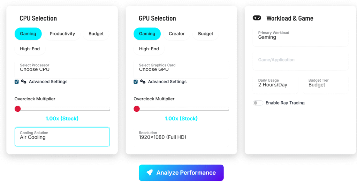
Task: Open the GPU Resolution dropdown
Action: (x=181, y=137)
